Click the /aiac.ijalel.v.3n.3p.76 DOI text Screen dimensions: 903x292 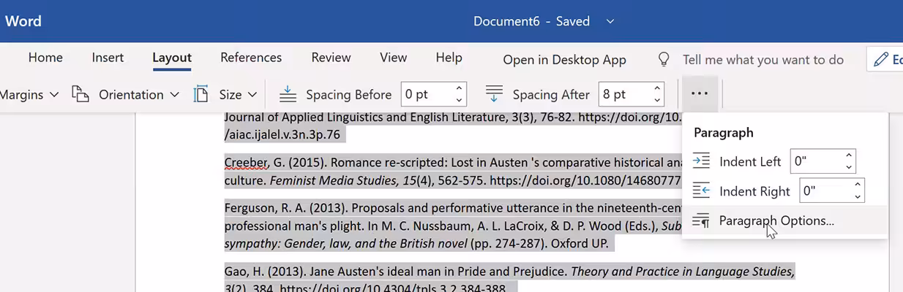point(282,134)
